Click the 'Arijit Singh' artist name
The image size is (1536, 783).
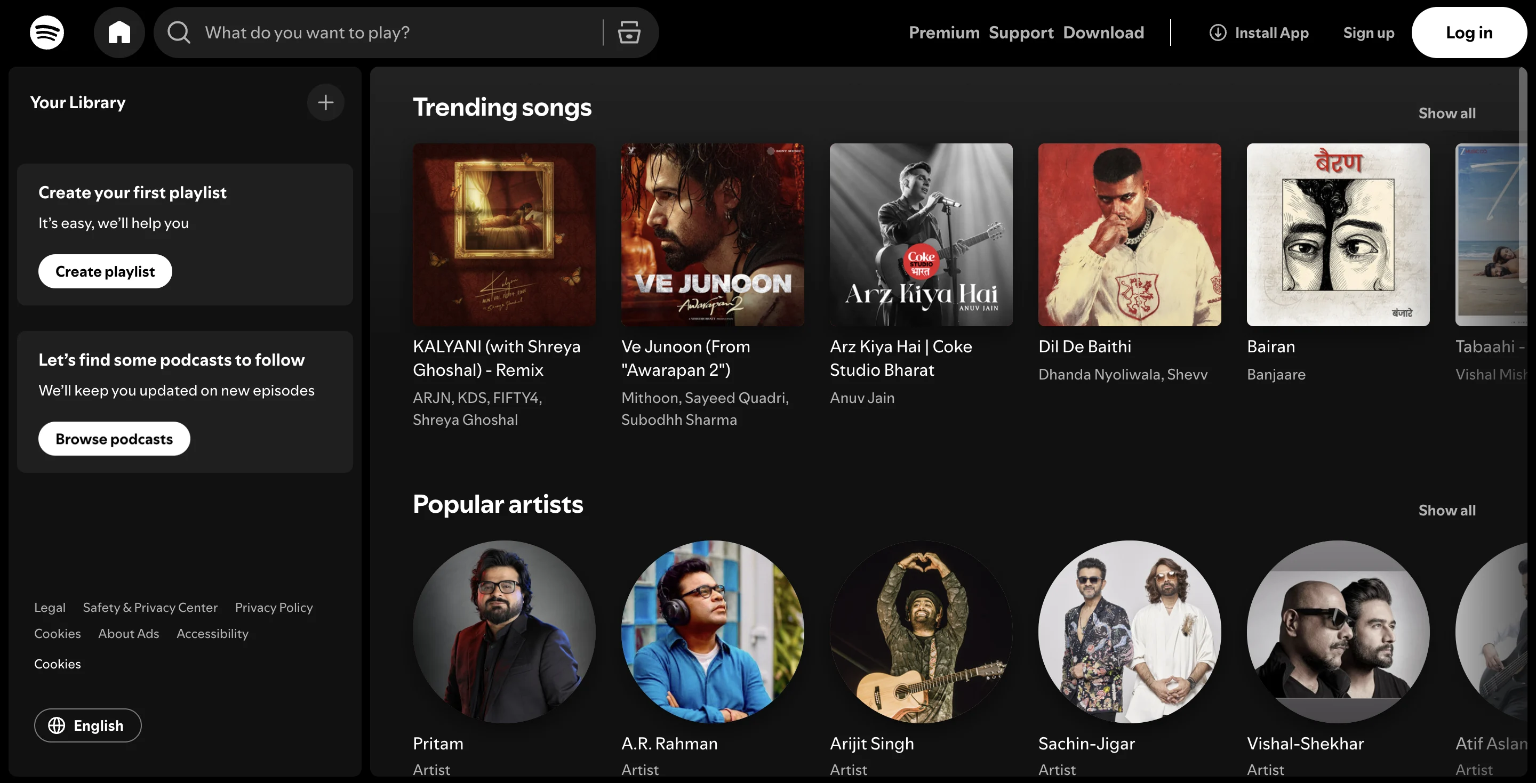click(x=872, y=744)
